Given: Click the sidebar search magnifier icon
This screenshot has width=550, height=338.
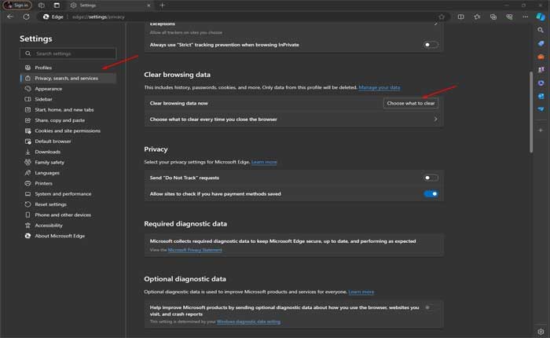Looking at the screenshot, I should pos(541,30).
